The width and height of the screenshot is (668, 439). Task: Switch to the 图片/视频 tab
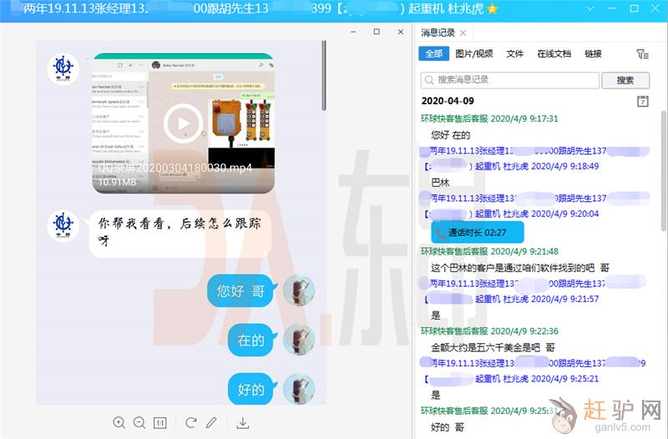(x=474, y=53)
